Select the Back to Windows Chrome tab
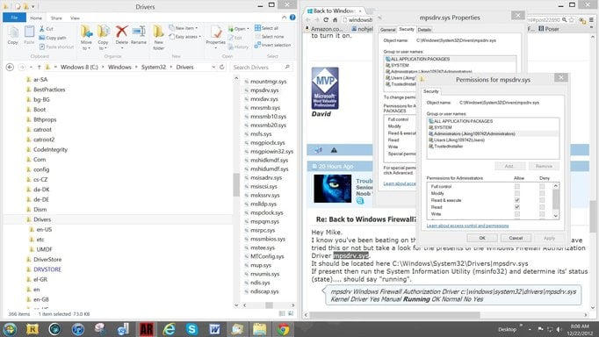This screenshot has height=337, width=599. point(335,11)
